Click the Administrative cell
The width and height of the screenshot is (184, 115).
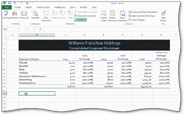(x=37, y=83)
